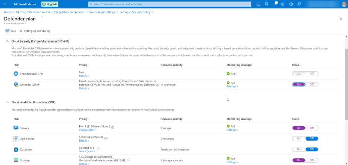
Task: Open the Help question mark icon
Action: [291, 4]
